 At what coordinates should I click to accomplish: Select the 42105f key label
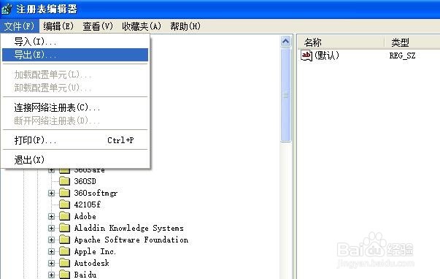click(x=88, y=205)
